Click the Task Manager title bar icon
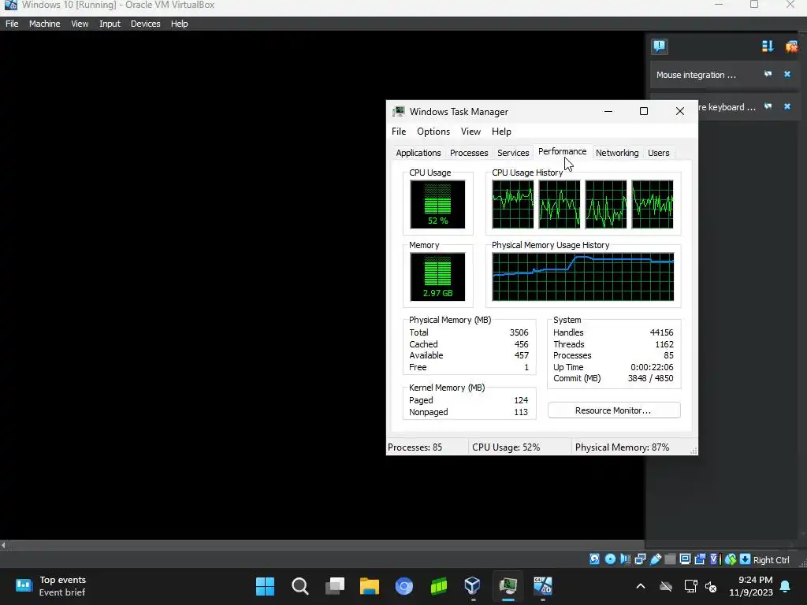 pos(398,112)
